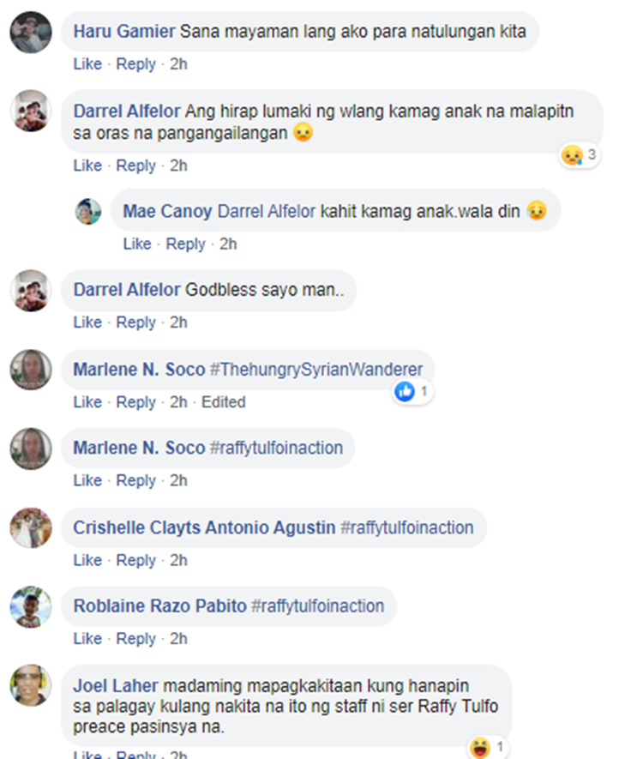643x759 pixels.
Task: Reply to Crishelle Clayts Antonio Agustin's comment
Action: [136, 561]
